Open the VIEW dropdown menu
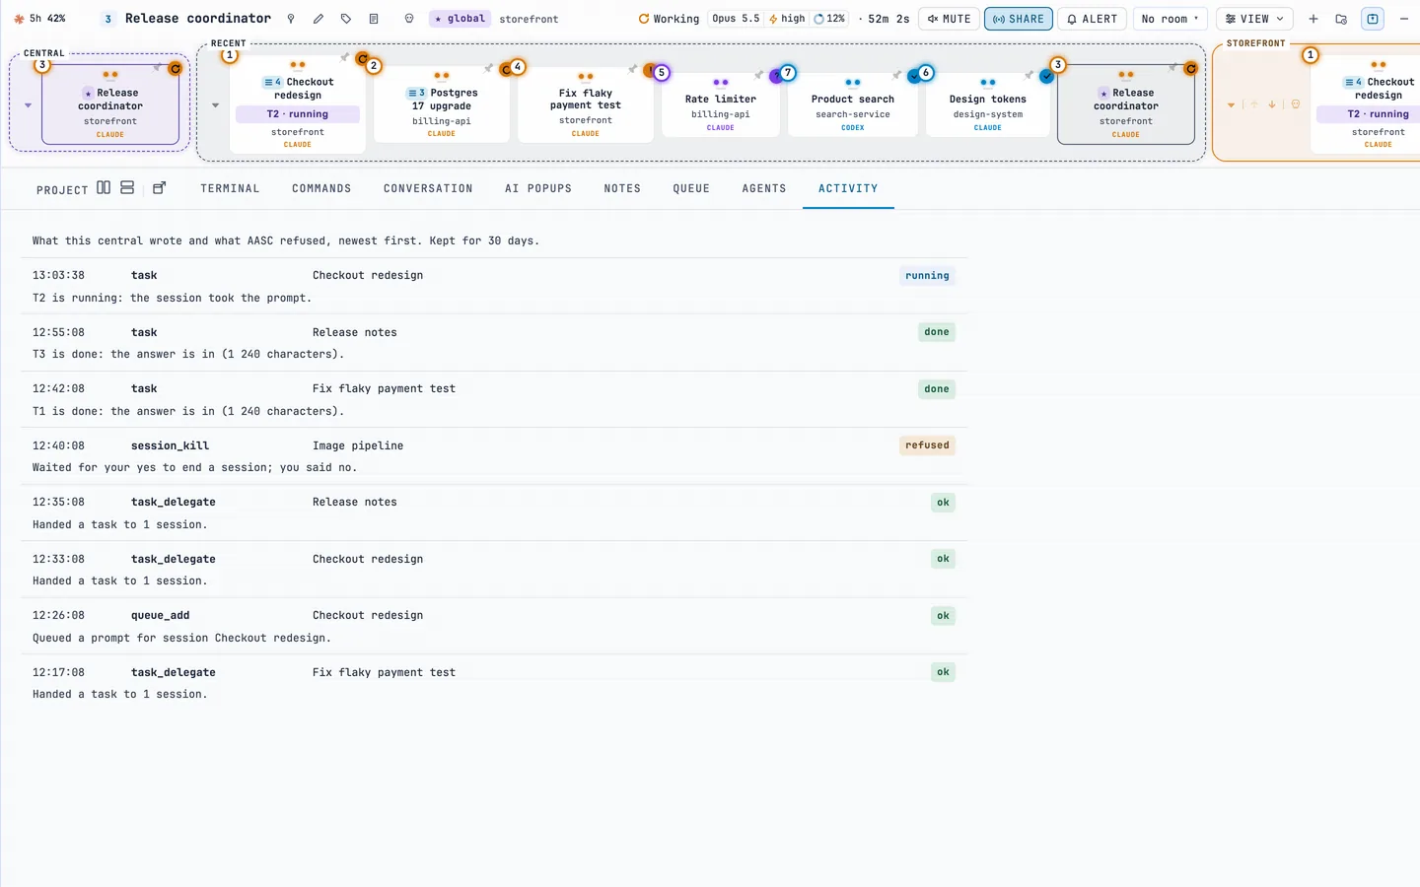The width and height of the screenshot is (1420, 887). point(1254,19)
